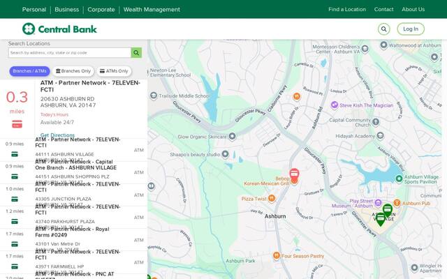Click the red ATM card icon under 0.3 miles

pos(17,124)
